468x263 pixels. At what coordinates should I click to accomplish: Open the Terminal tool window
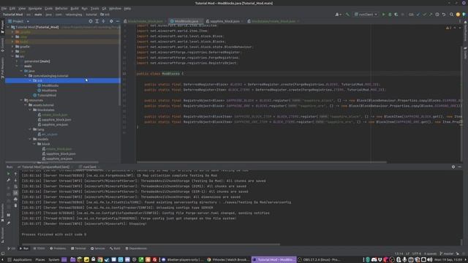click(x=78, y=248)
